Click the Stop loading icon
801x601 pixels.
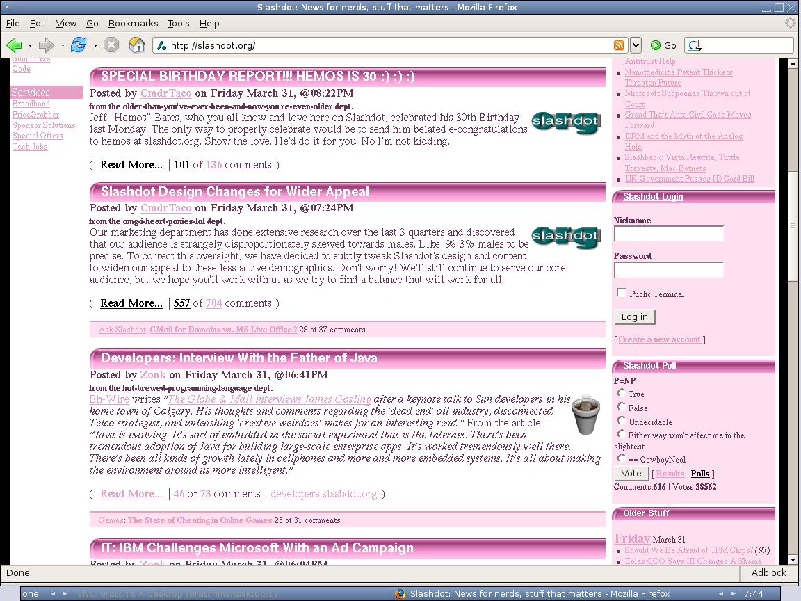click(x=111, y=45)
